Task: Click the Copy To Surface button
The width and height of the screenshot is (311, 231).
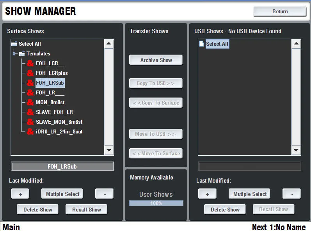Action: (156, 103)
